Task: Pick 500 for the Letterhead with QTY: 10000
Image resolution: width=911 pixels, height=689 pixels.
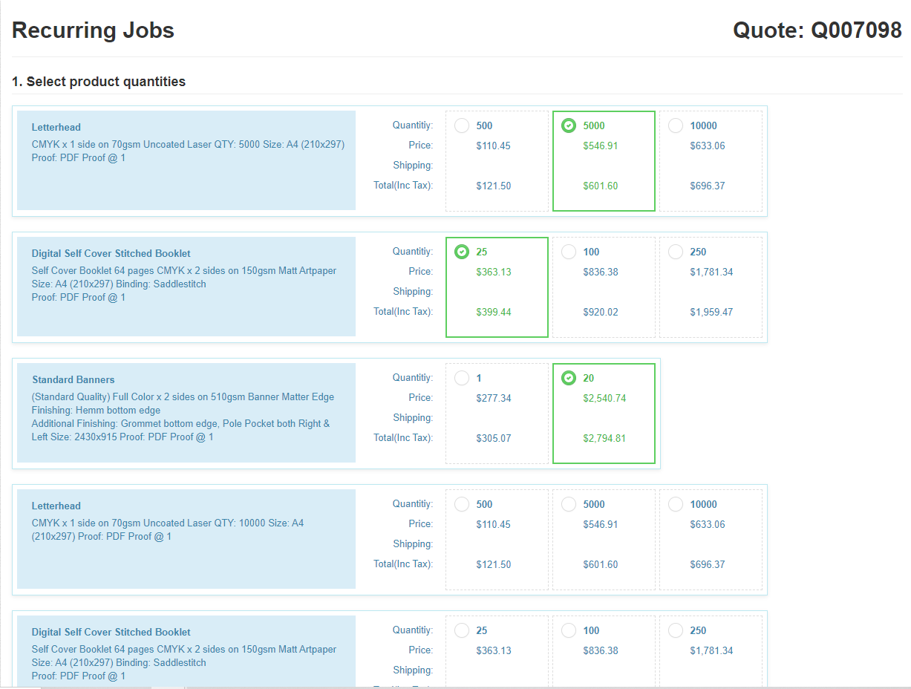Action: (x=462, y=504)
